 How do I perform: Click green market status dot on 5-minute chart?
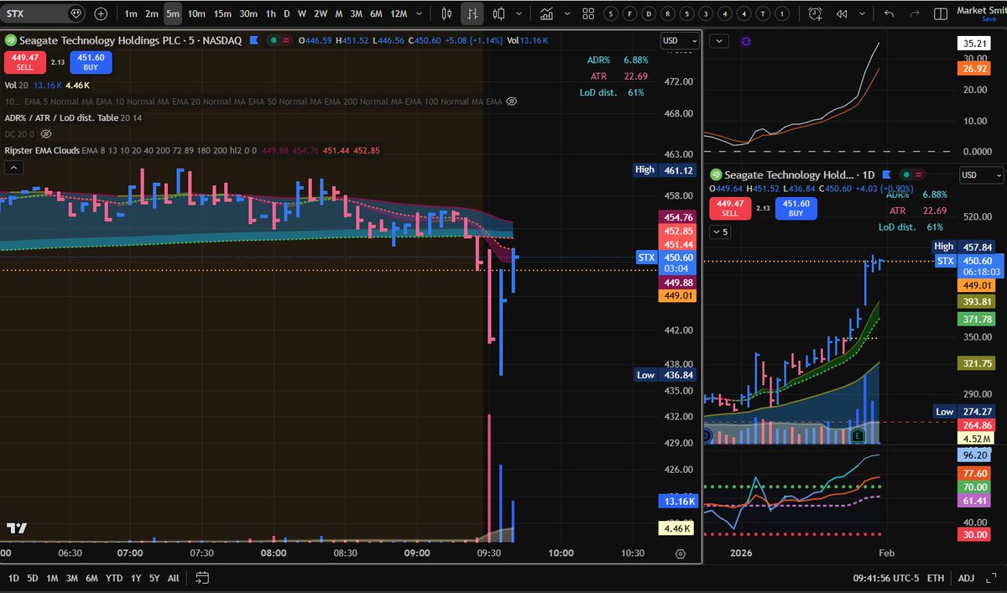tap(274, 40)
